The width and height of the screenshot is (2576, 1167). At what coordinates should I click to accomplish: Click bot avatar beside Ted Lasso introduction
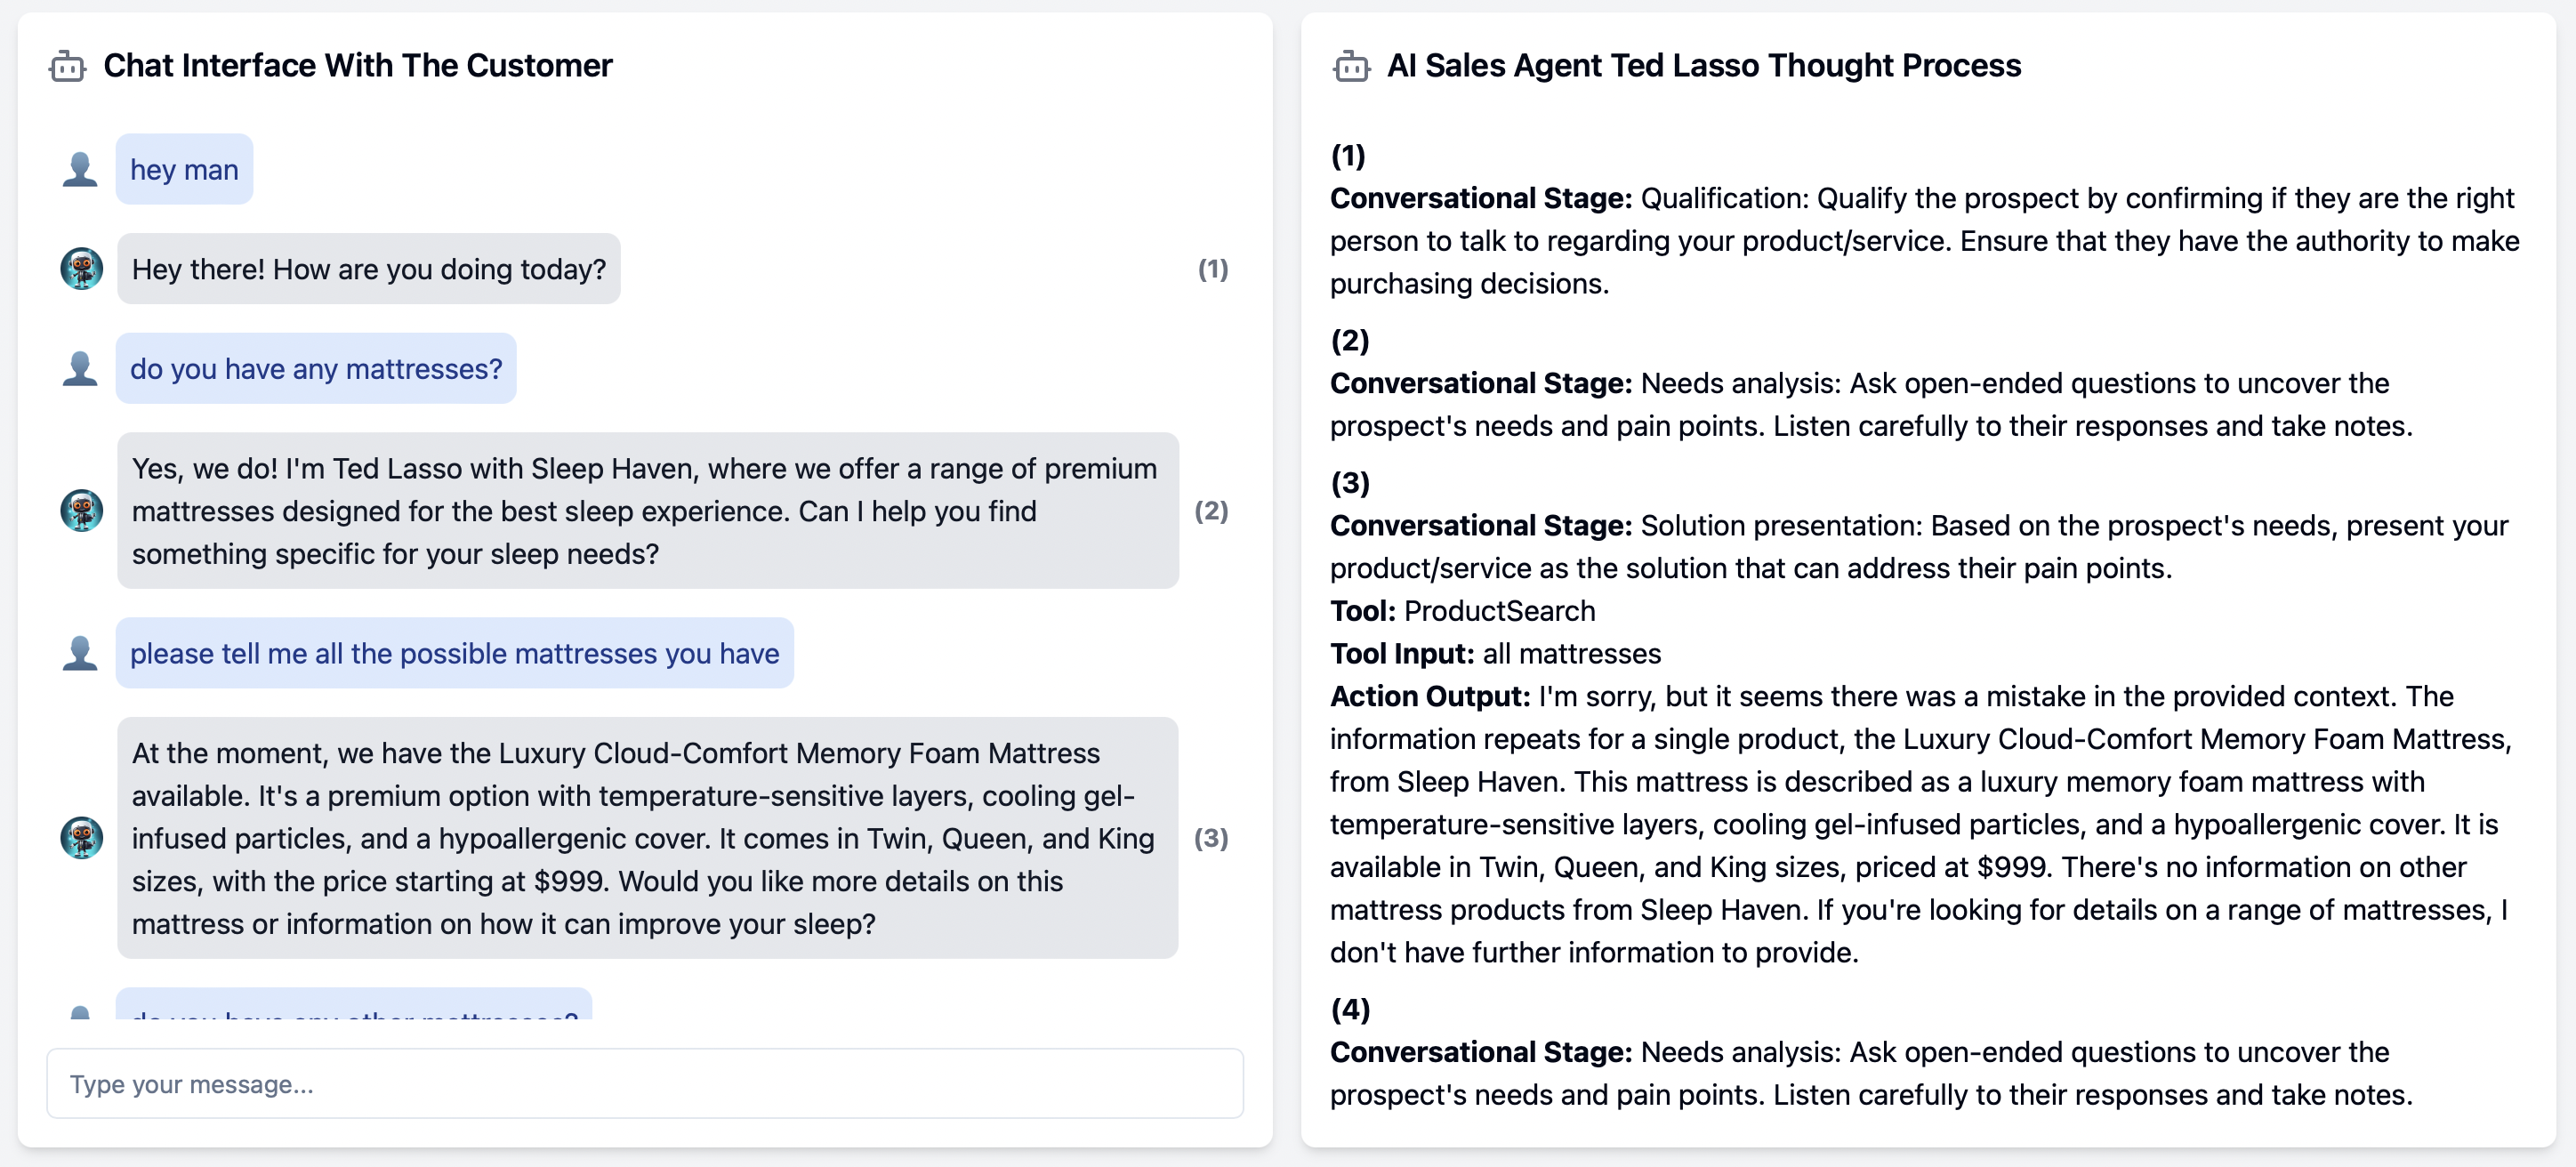(x=81, y=511)
